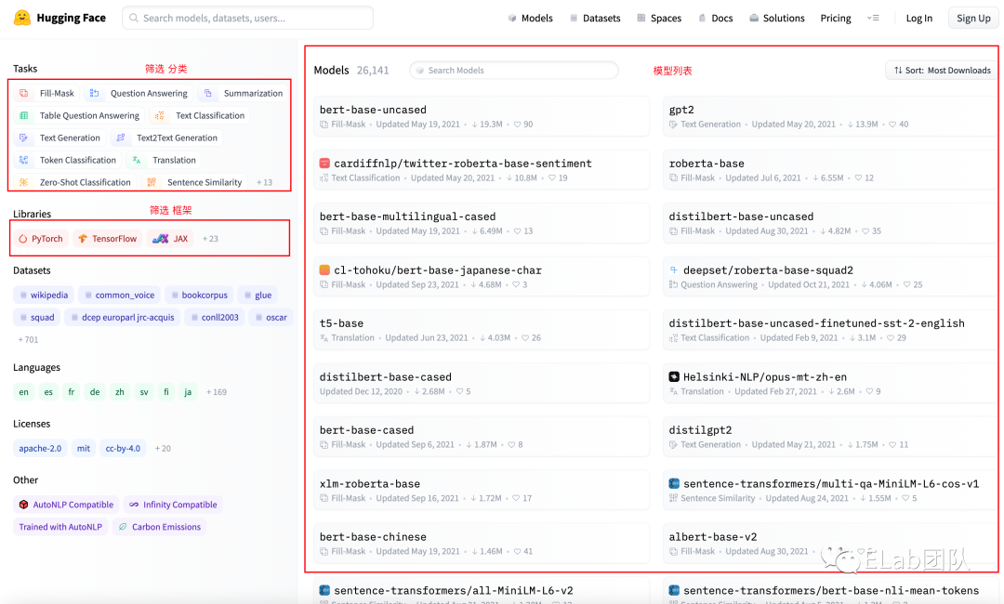Toggle the oscar dataset filter
Image resolution: width=1004 pixels, height=604 pixels.
coord(271,318)
